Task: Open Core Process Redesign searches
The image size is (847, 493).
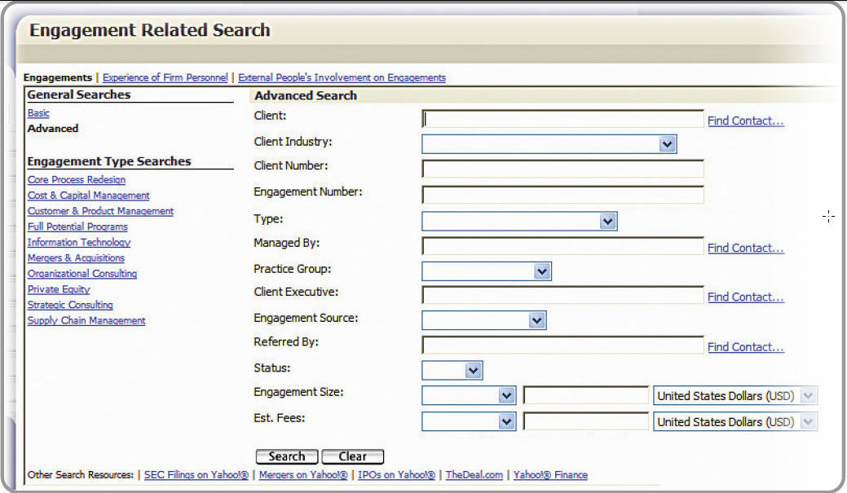Action: point(77,180)
